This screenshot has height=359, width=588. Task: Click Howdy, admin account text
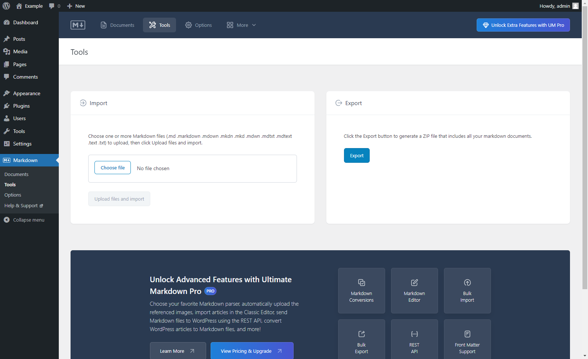tap(555, 6)
